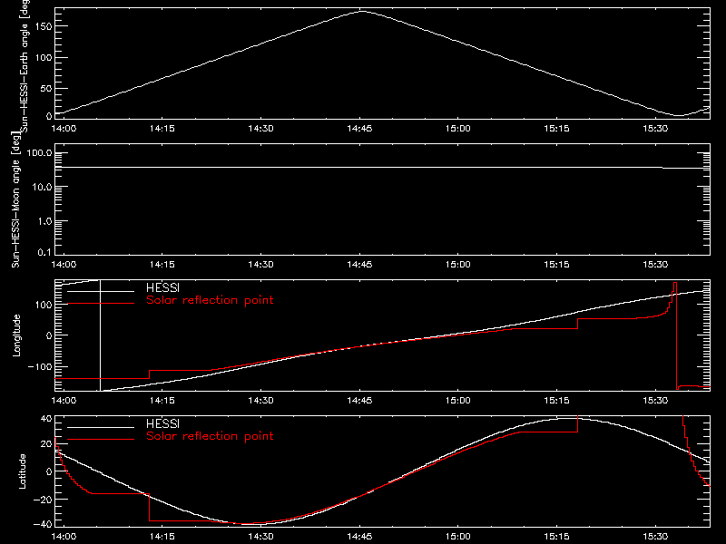Click the -100 tick on Longitude axis

tap(40, 367)
